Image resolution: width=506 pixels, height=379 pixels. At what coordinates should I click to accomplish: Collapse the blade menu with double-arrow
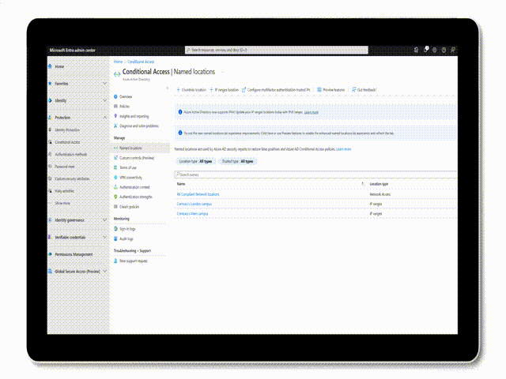(x=167, y=88)
